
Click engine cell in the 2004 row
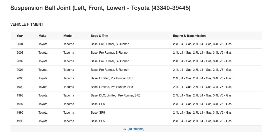(202, 44)
